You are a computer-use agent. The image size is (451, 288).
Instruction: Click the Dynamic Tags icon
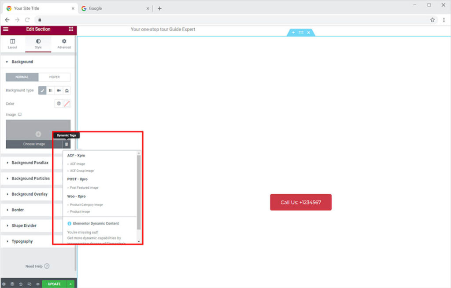tap(67, 144)
